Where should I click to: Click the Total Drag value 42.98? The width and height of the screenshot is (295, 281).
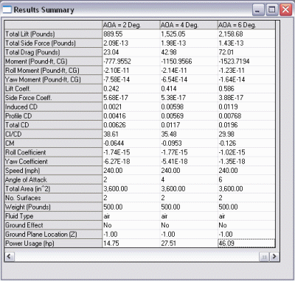(189, 52)
